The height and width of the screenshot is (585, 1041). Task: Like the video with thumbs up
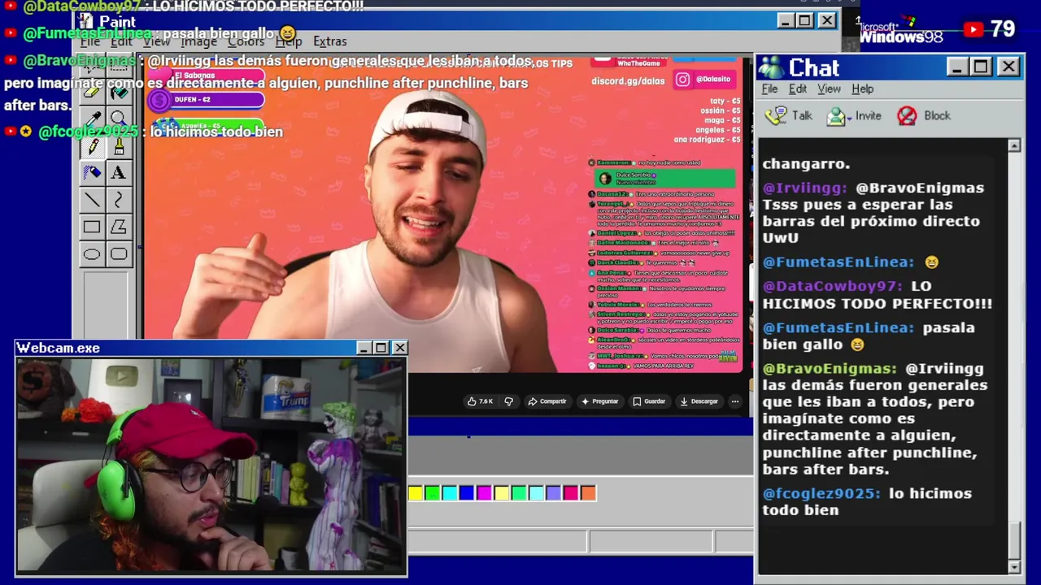(x=472, y=401)
